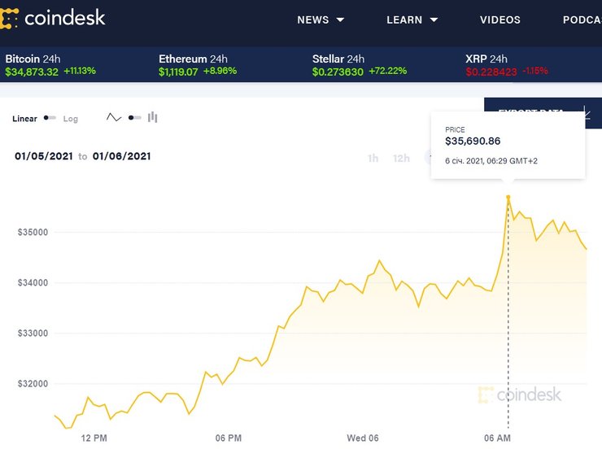The height and width of the screenshot is (449, 602).
Task: Select the 12h time range
Action: tap(401, 158)
